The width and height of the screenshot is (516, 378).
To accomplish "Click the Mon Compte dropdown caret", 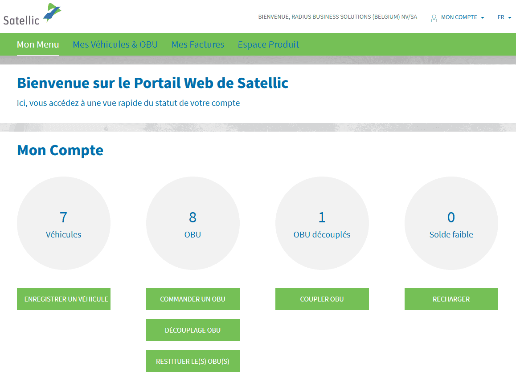I will pyautogui.click(x=483, y=18).
